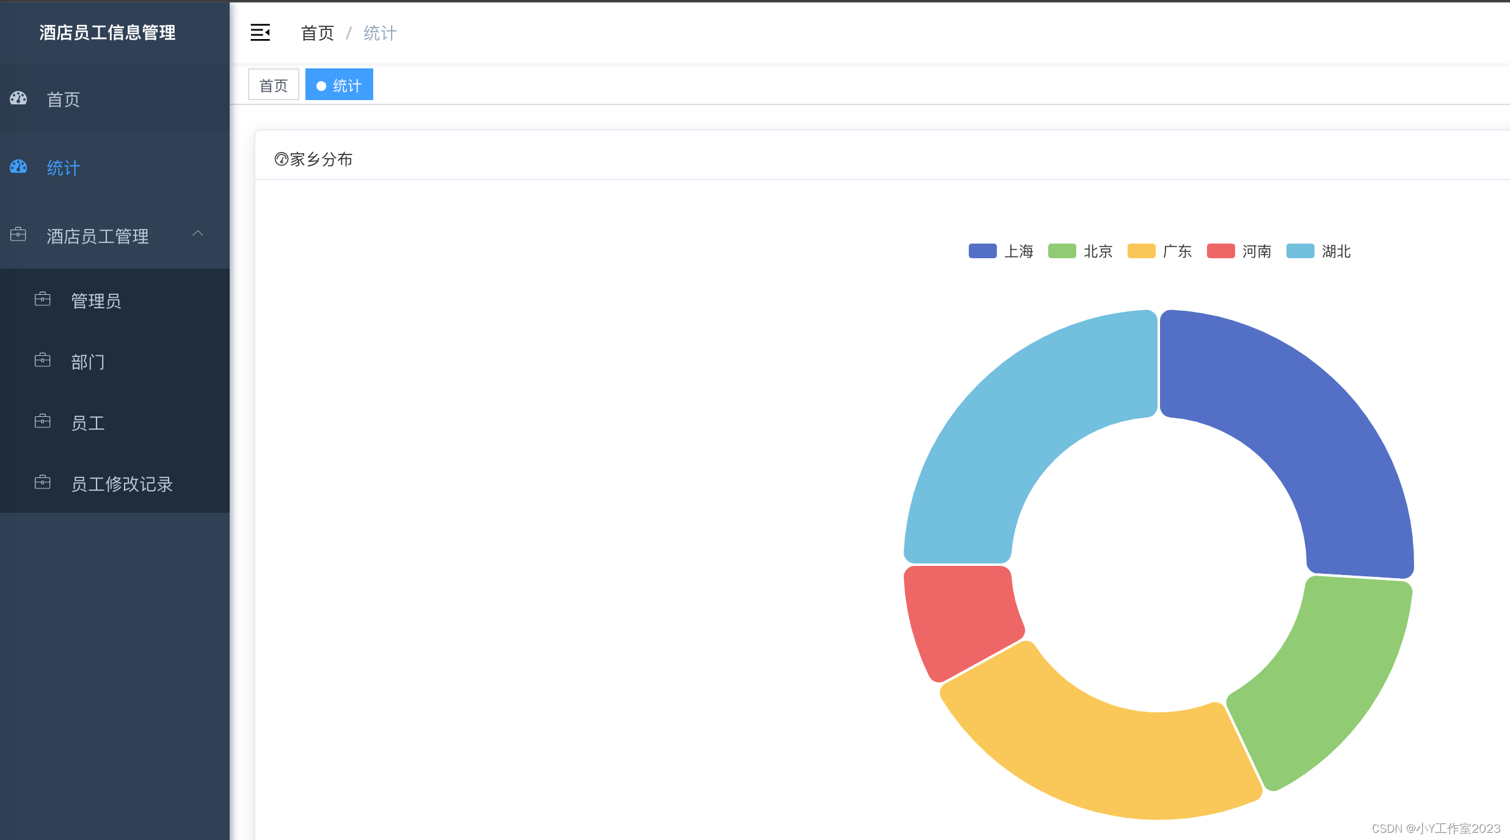Click the yellow 广东 legend swatch
This screenshot has height=840, width=1510.
pos(1141,252)
